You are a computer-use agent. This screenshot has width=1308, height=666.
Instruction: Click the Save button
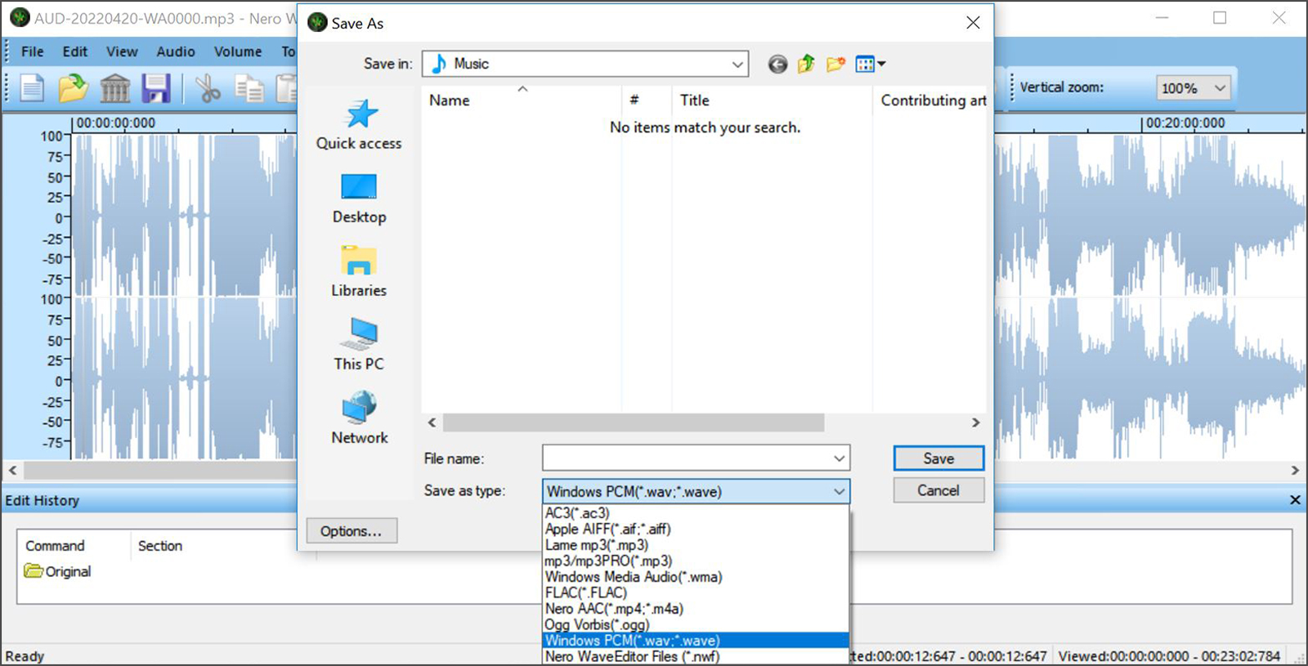point(938,458)
